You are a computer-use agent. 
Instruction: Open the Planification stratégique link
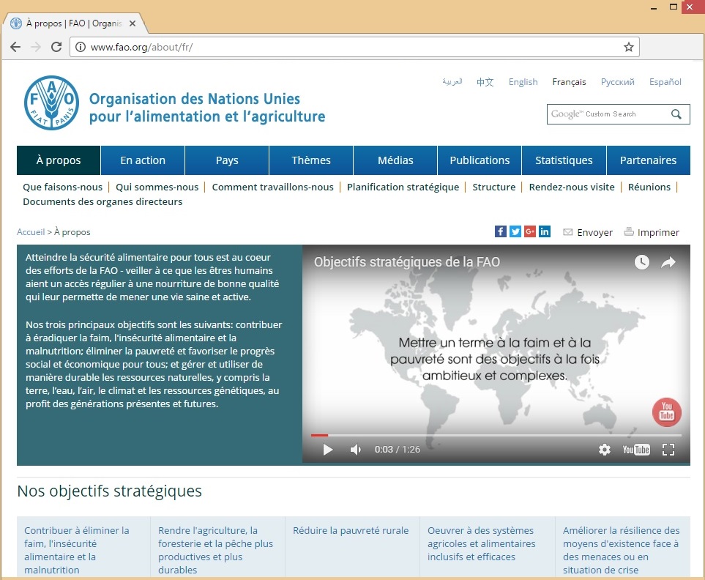(x=403, y=187)
